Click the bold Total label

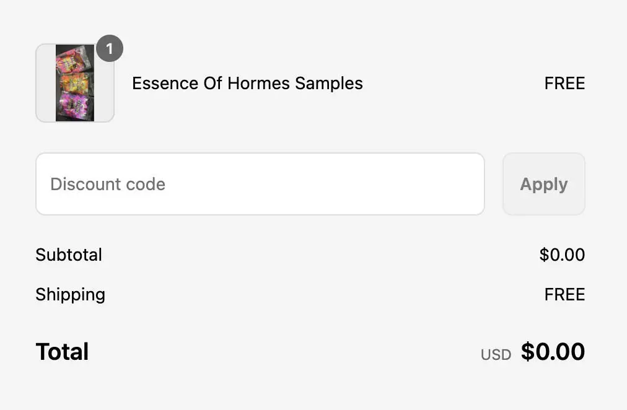(x=62, y=352)
